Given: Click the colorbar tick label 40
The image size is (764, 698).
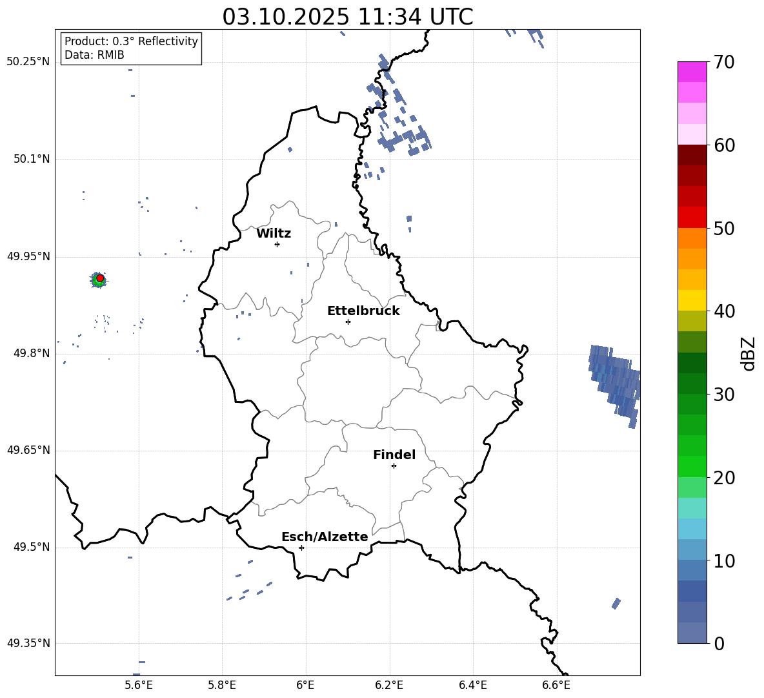Looking at the screenshot, I should (x=724, y=311).
